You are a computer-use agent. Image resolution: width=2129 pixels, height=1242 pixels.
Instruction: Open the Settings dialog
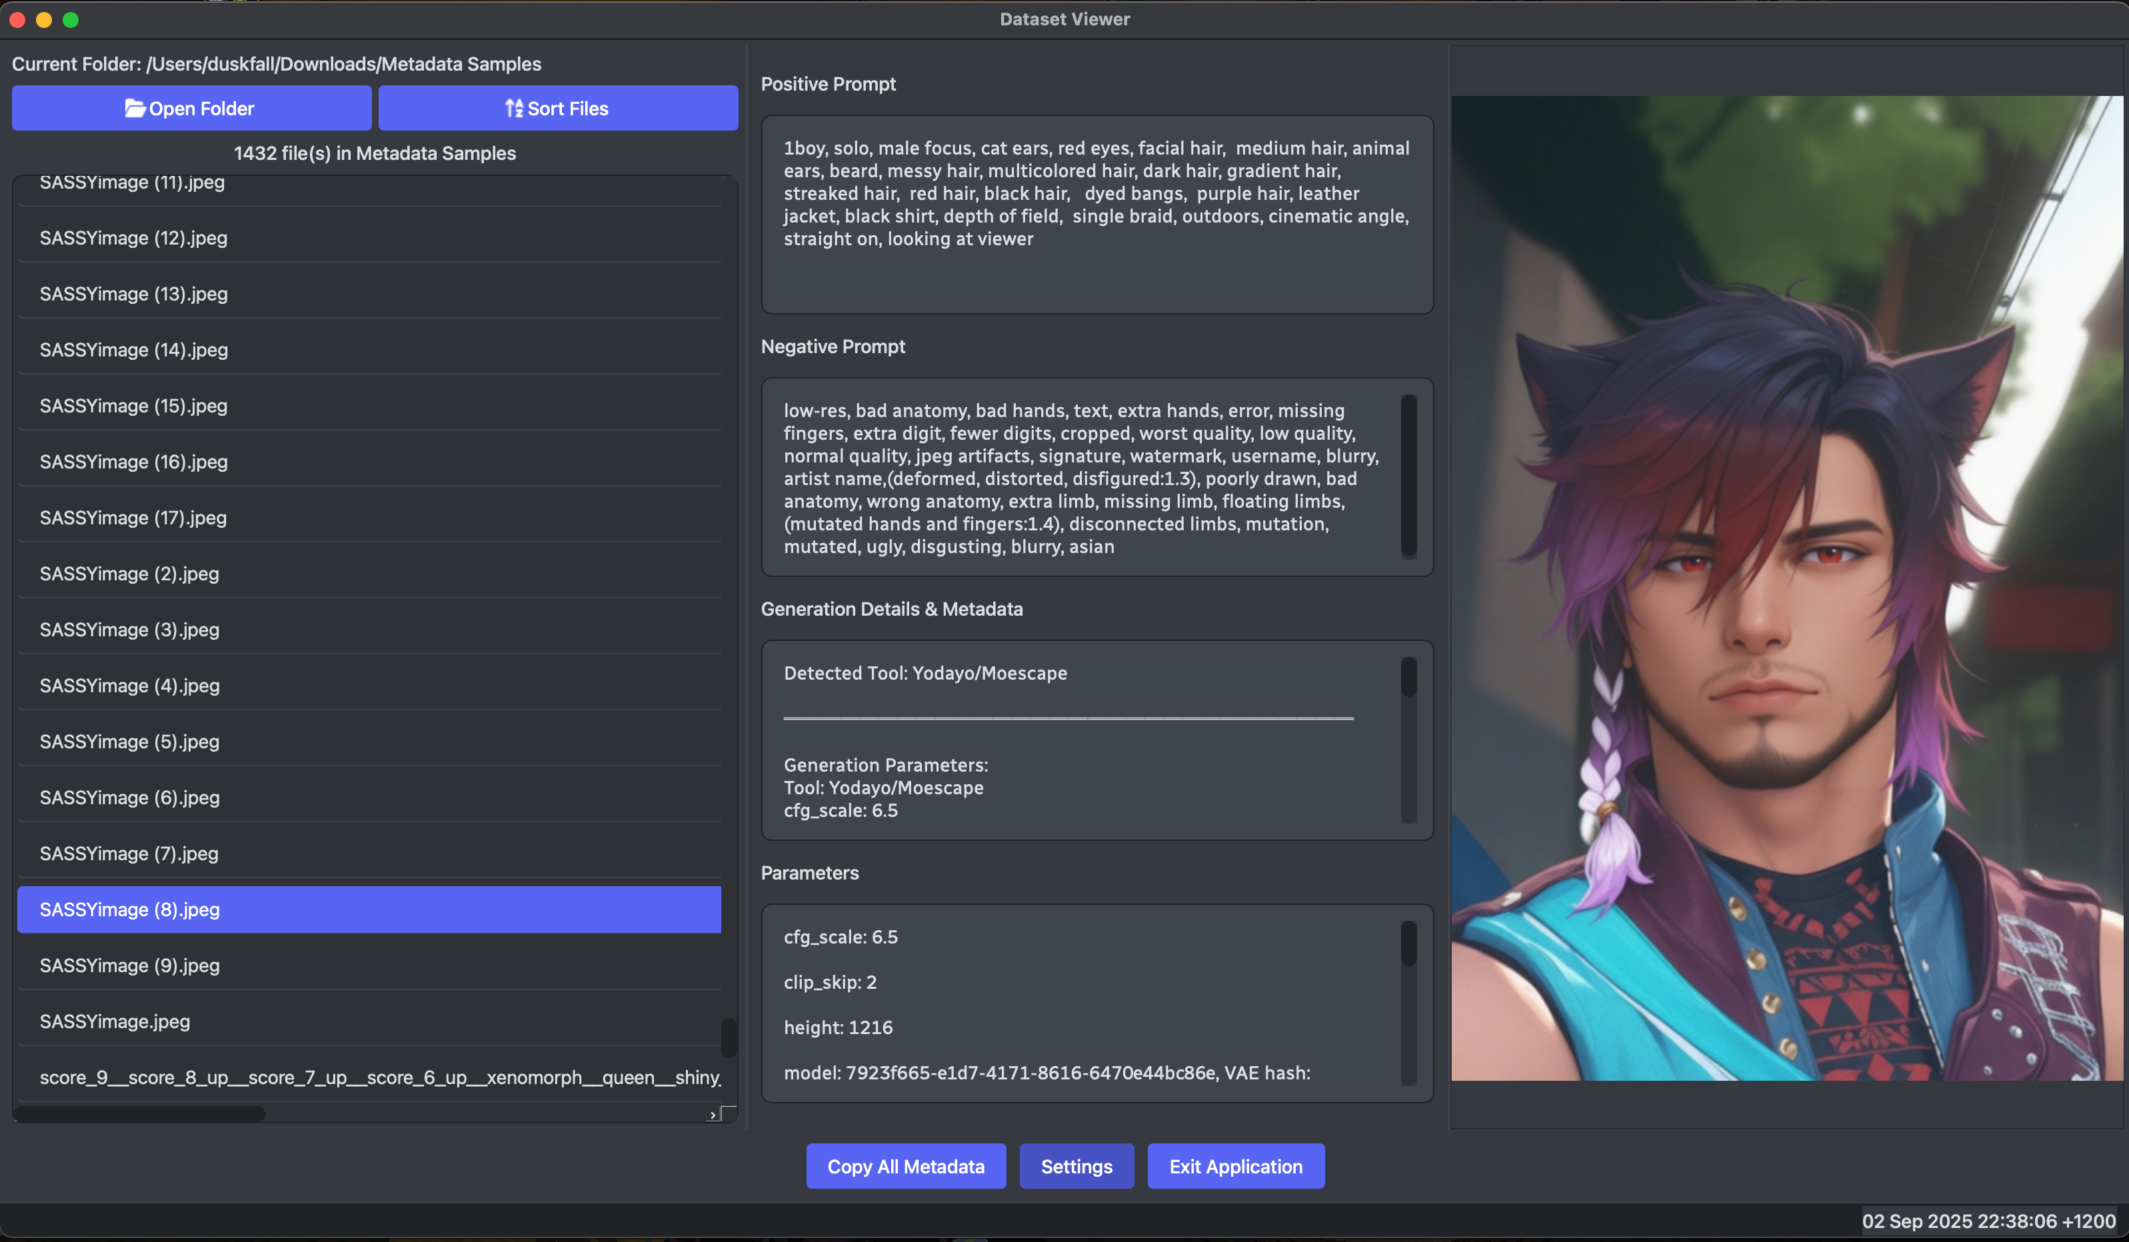[x=1075, y=1166]
